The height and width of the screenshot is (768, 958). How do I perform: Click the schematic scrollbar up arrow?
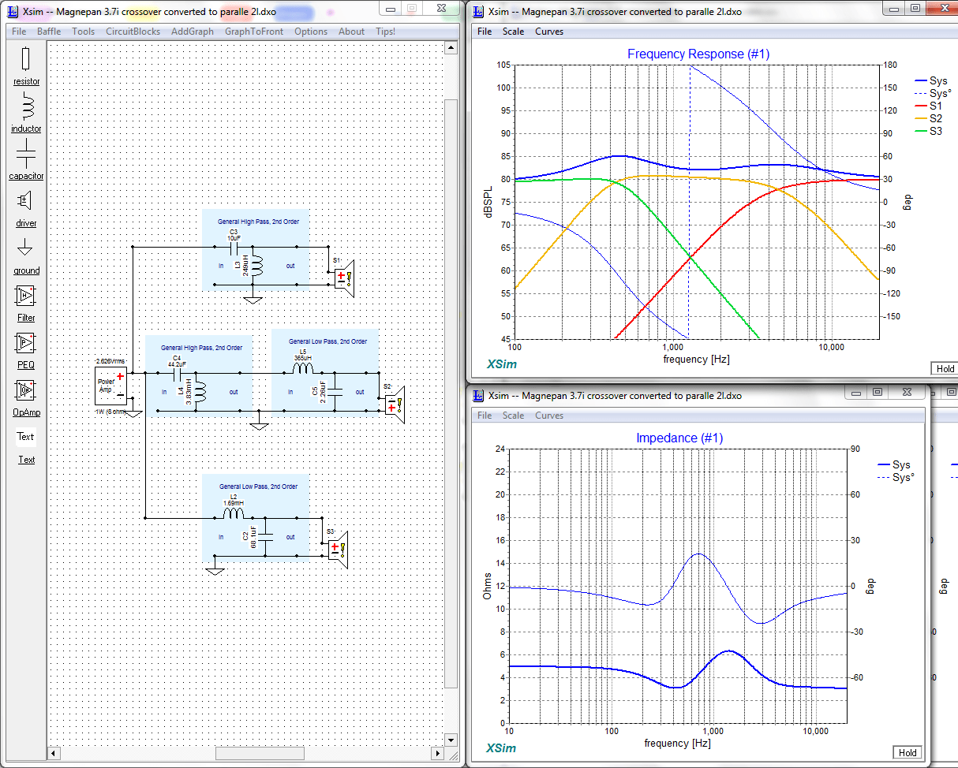tap(451, 48)
